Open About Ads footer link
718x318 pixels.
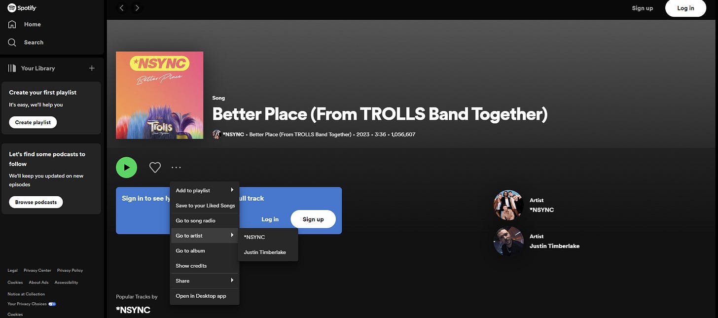click(38, 283)
